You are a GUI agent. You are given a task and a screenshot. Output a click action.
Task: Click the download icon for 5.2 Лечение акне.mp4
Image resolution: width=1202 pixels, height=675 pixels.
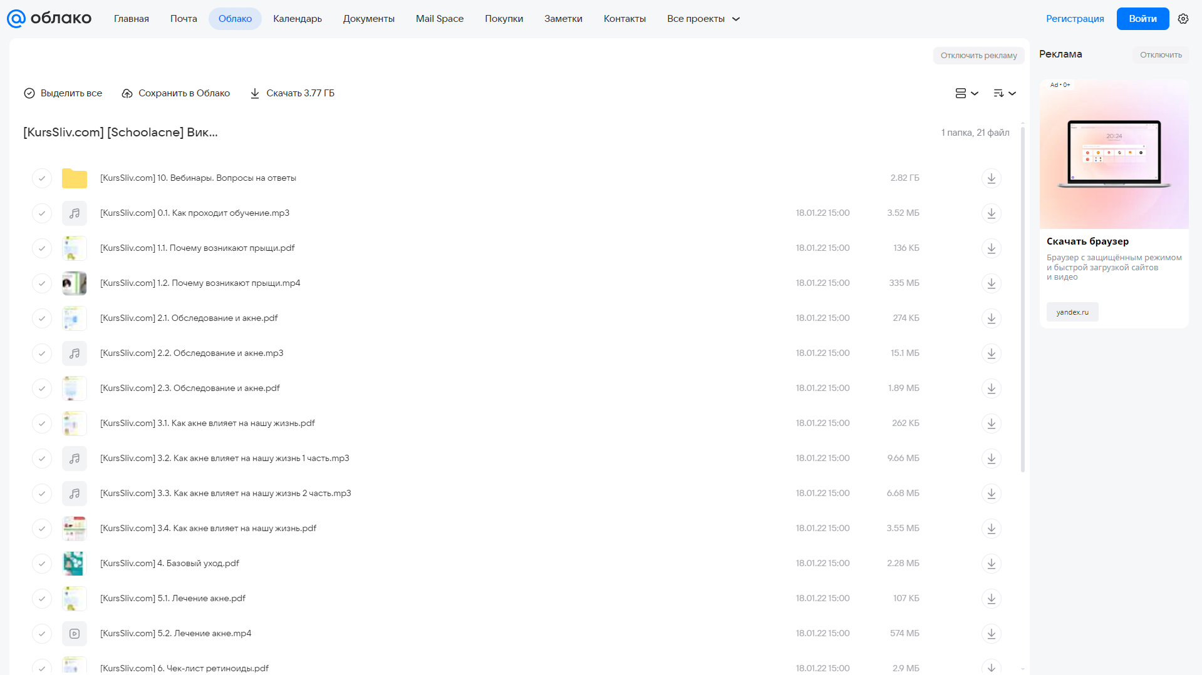[x=991, y=634]
